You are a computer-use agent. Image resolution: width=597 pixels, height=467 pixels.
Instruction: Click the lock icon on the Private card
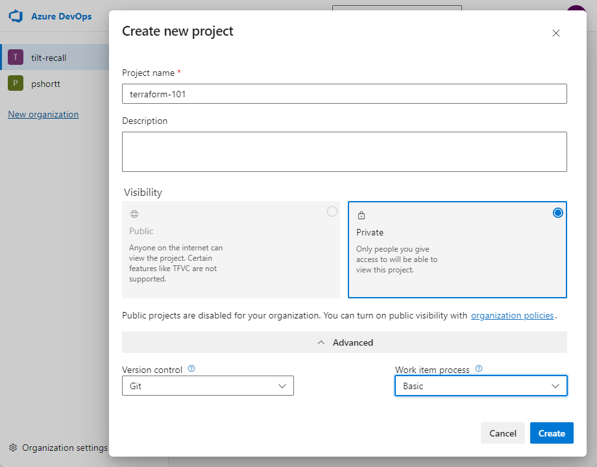pyautogui.click(x=361, y=214)
